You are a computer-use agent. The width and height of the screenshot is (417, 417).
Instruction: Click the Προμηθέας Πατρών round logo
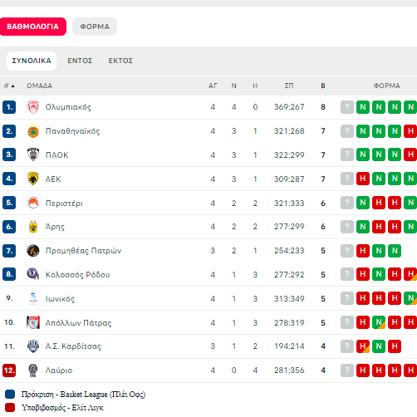33,251
